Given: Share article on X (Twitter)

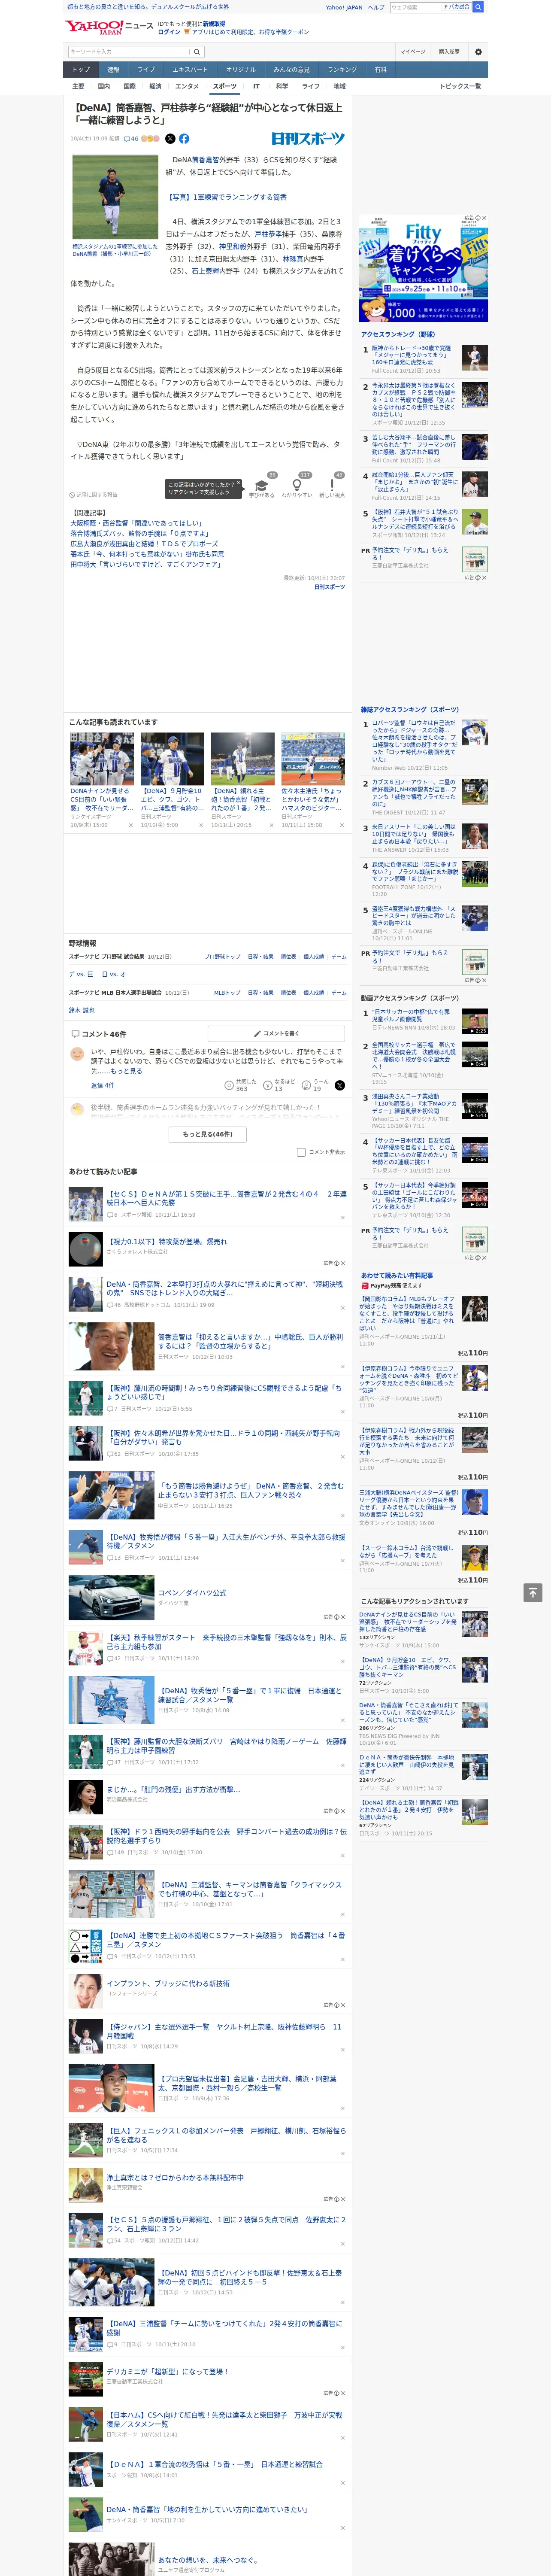Looking at the screenshot, I should point(170,139).
